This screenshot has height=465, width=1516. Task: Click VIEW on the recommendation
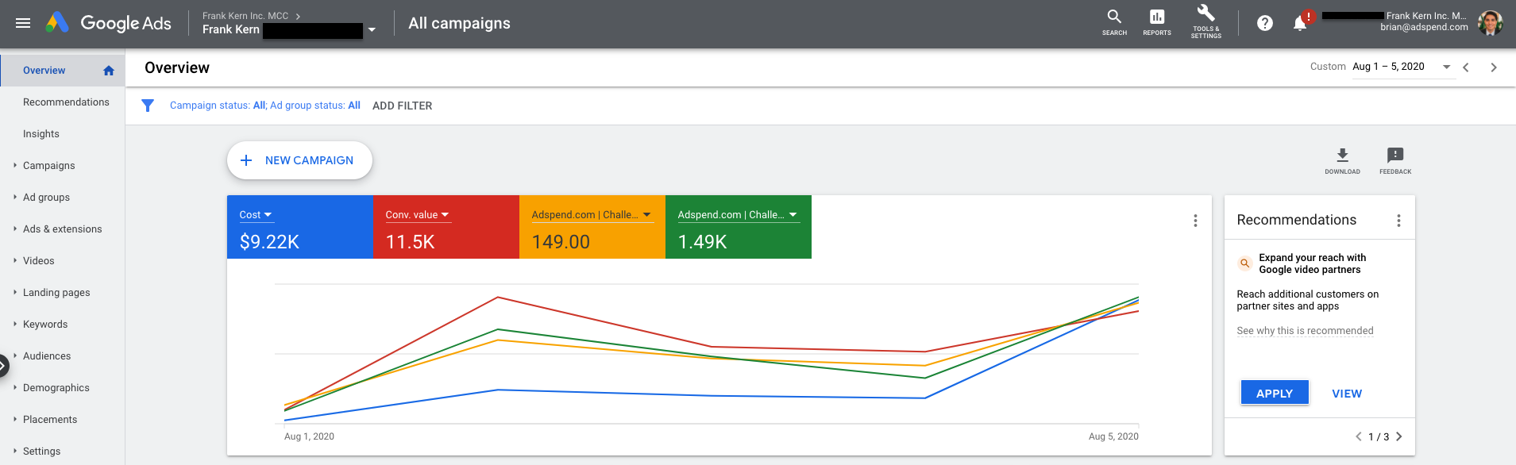point(1347,394)
